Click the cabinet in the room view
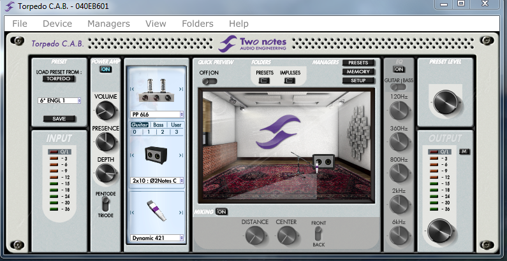 tap(323, 162)
